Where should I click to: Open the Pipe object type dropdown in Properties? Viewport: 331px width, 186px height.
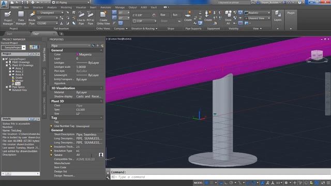click(70, 45)
